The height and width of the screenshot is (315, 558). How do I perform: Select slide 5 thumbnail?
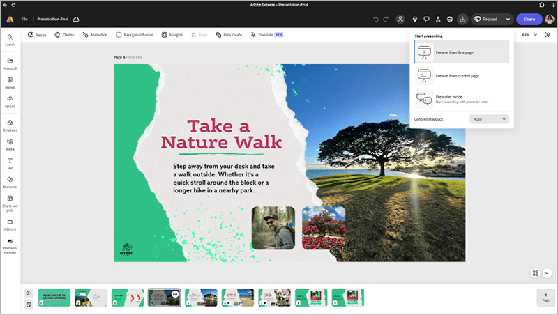click(x=201, y=298)
